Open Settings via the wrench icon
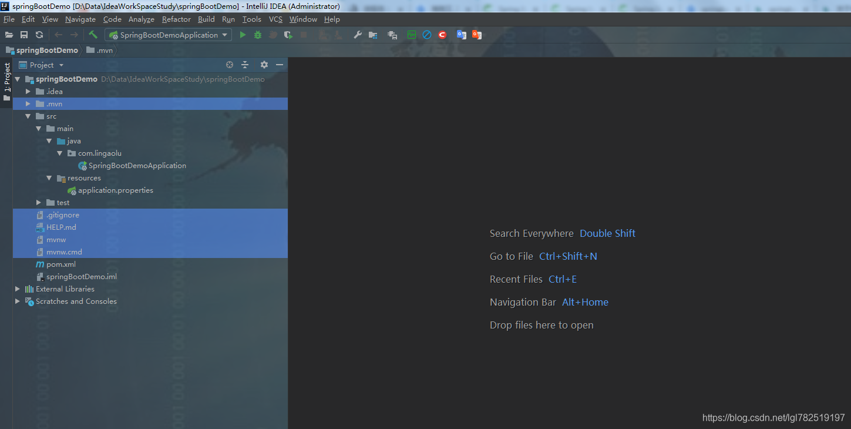Screen dimensions: 851x429 [357, 35]
